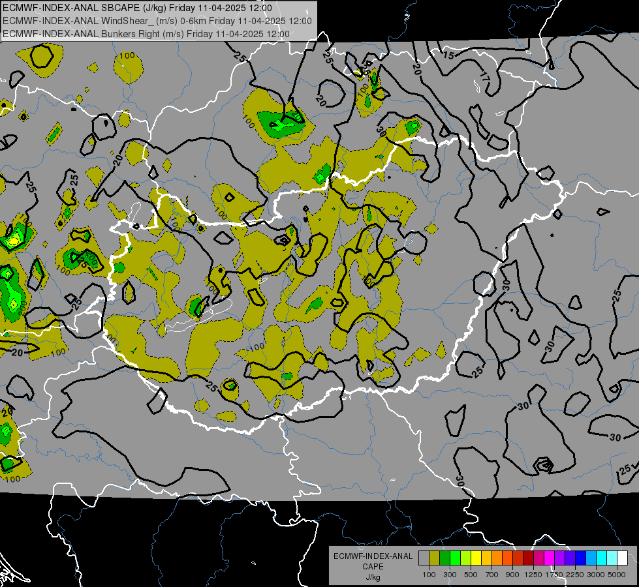Click the legend value 1250
This screenshot has width=639, height=587.
pyautogui.click(x=533, y=575)
